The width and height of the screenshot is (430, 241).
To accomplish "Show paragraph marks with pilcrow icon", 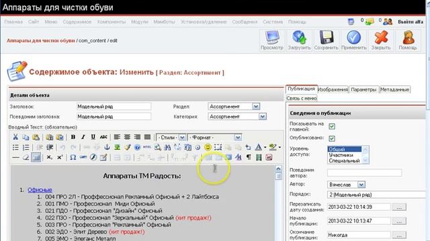I will [249, 157].
